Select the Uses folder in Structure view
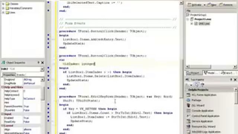This screenshot has height=134, width=238. (x=12, y=13)
